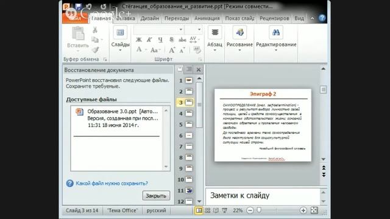This screenshot has height=219, width=390.
Task: Switch to outline tab icon
Action: click(189, 69)
